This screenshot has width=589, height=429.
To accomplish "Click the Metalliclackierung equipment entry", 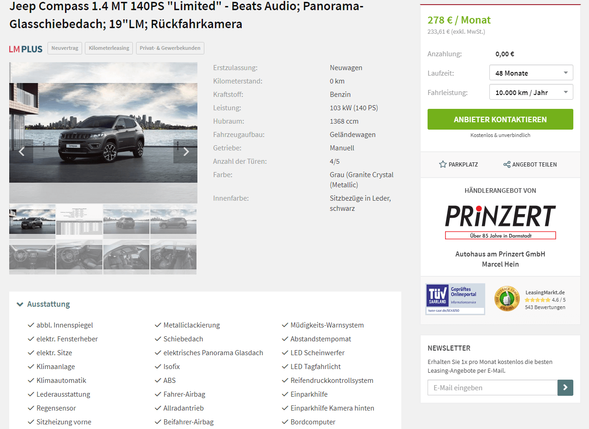I will click(191, 325).
